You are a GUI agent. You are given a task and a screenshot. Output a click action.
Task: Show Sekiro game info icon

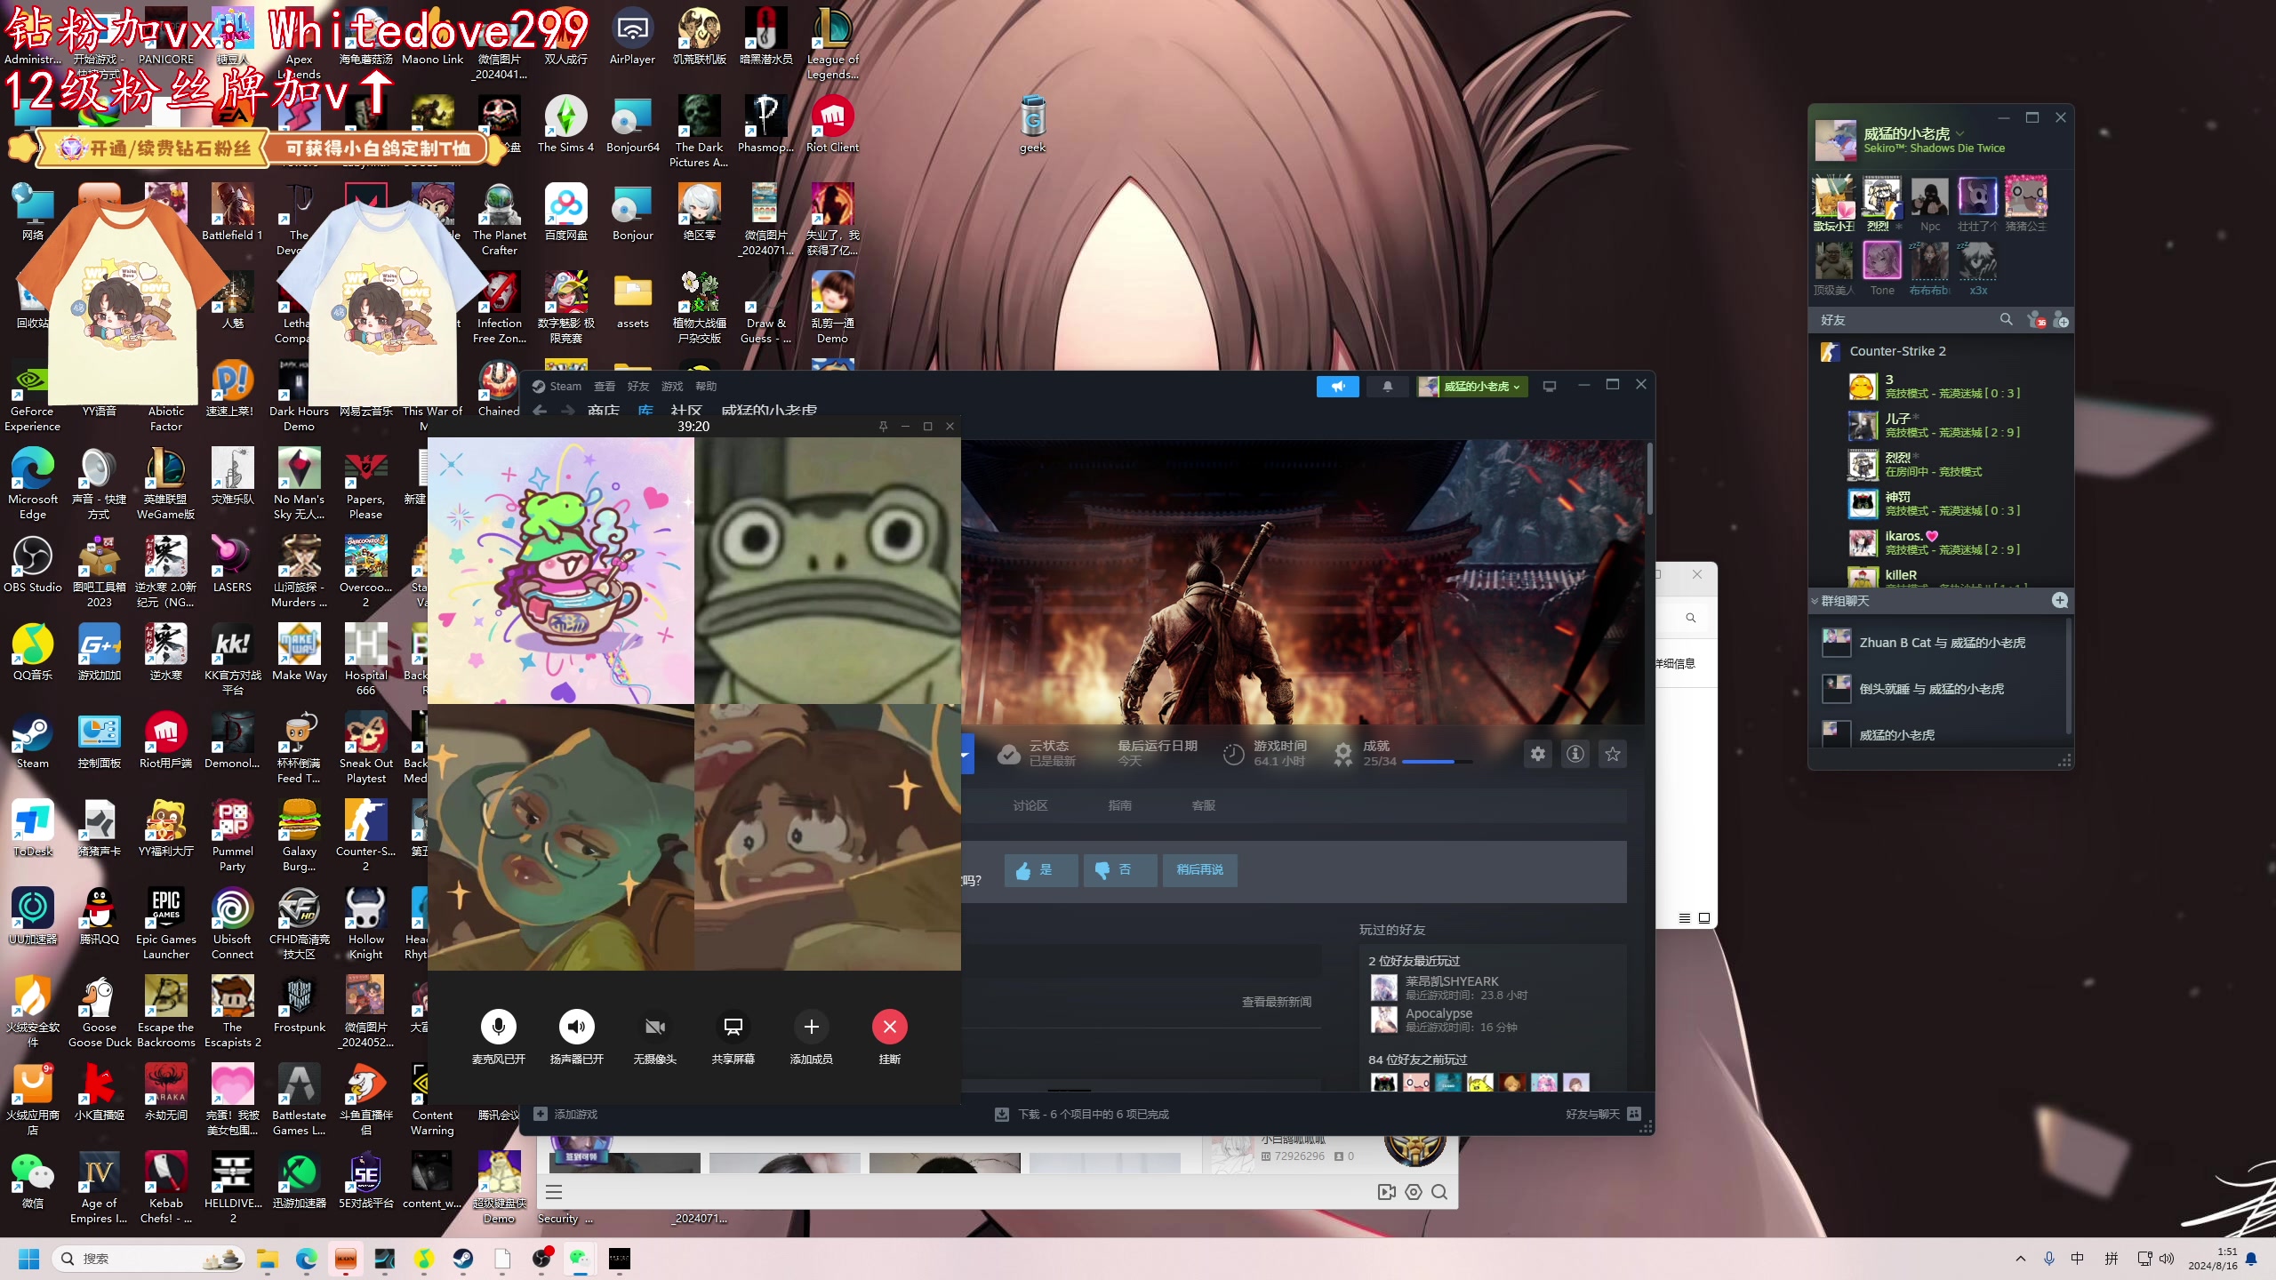tap(1575, 754)
